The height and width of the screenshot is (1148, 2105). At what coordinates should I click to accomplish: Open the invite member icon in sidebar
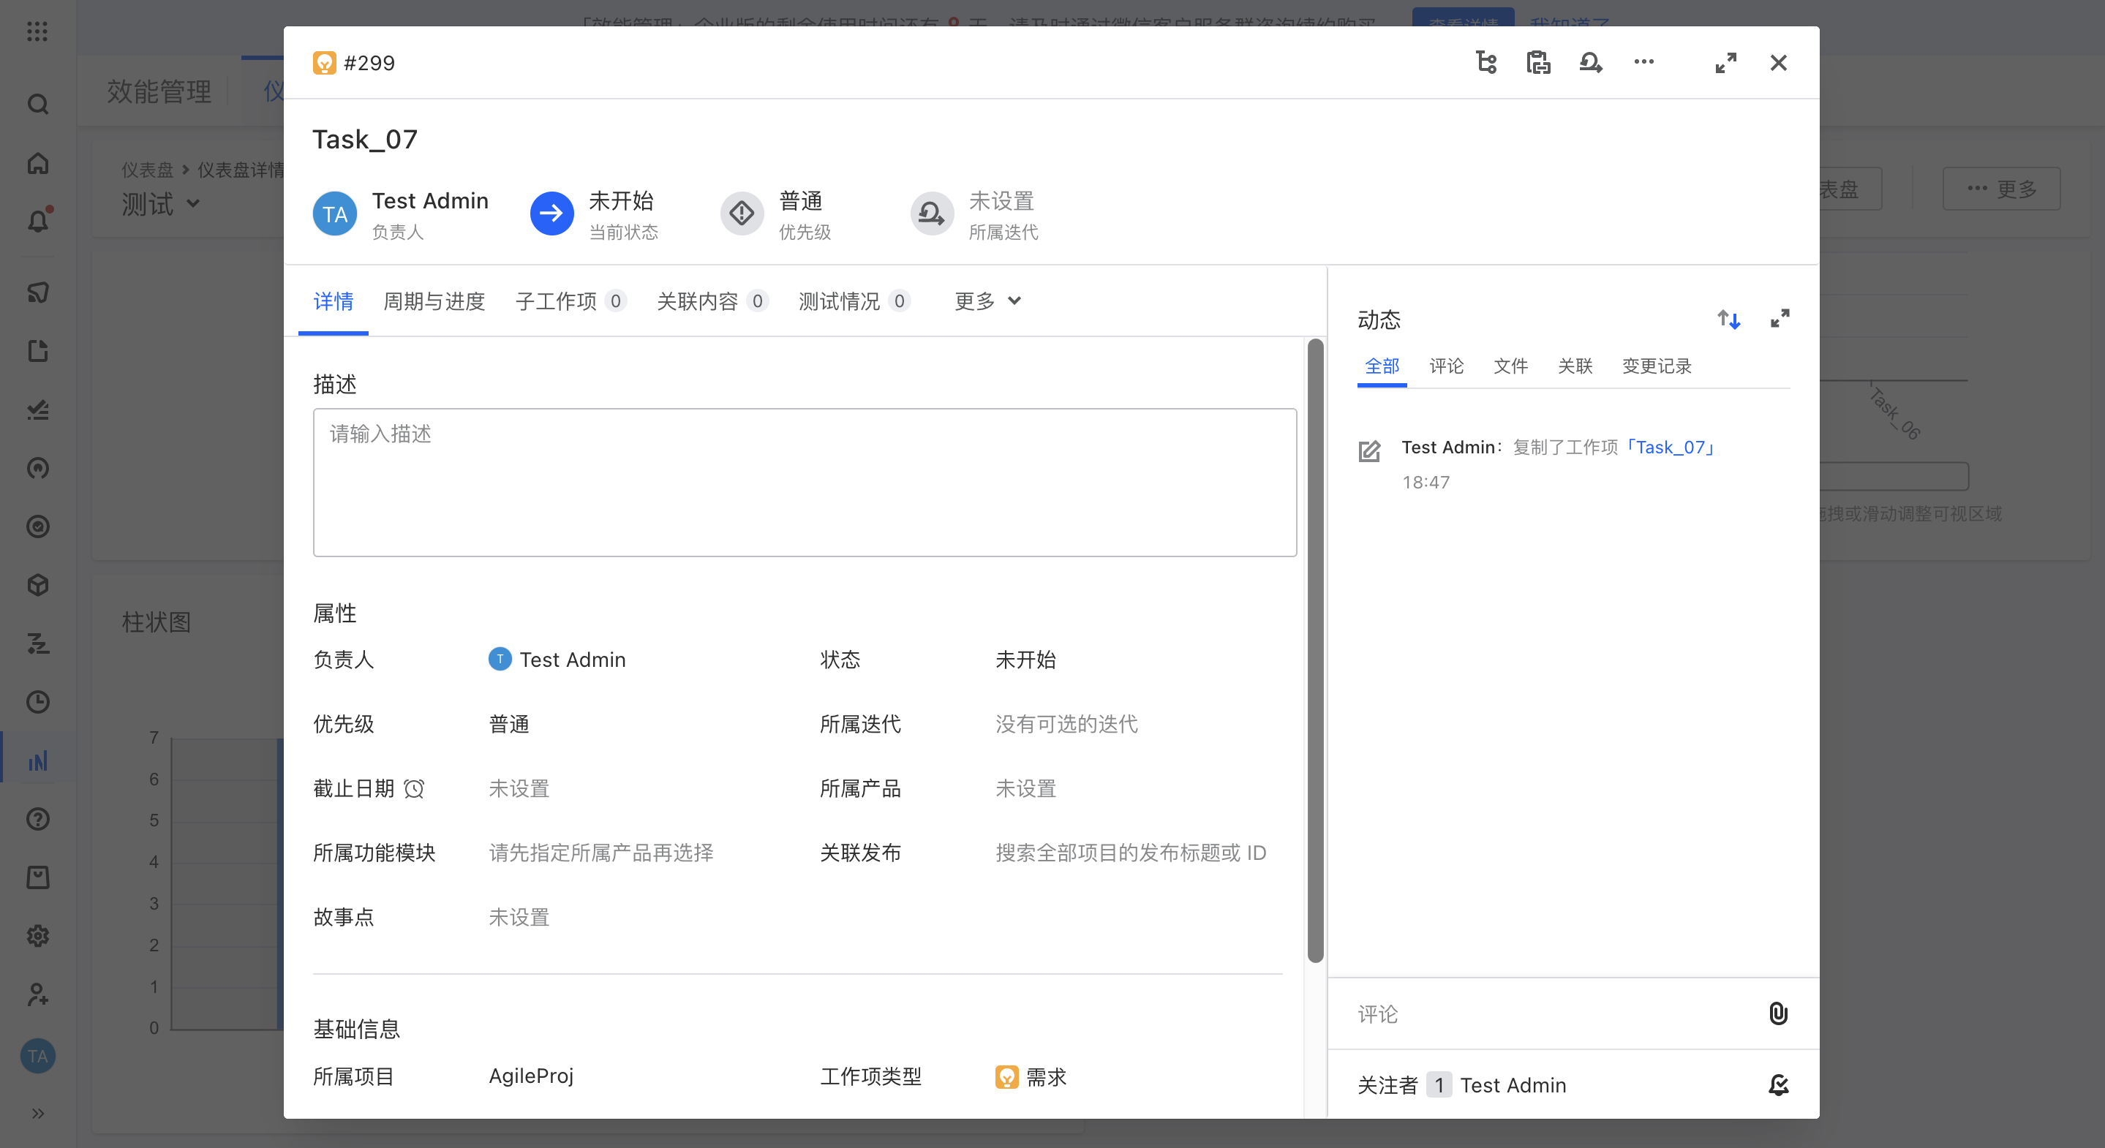tap(37, 994)
